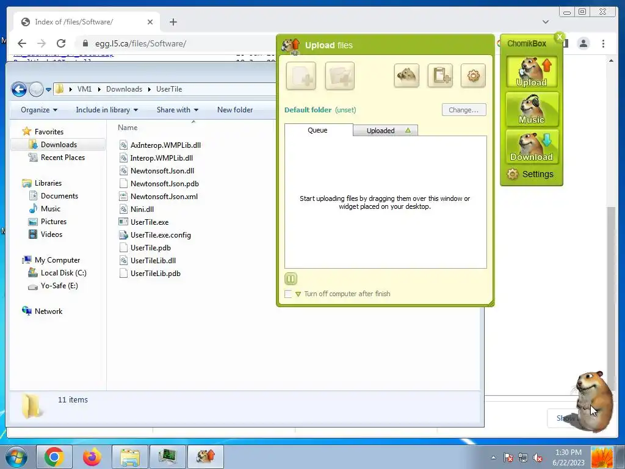Open ChomikBox Music section
This screenshot has height=469, width=625.
[x=532, y=109]
